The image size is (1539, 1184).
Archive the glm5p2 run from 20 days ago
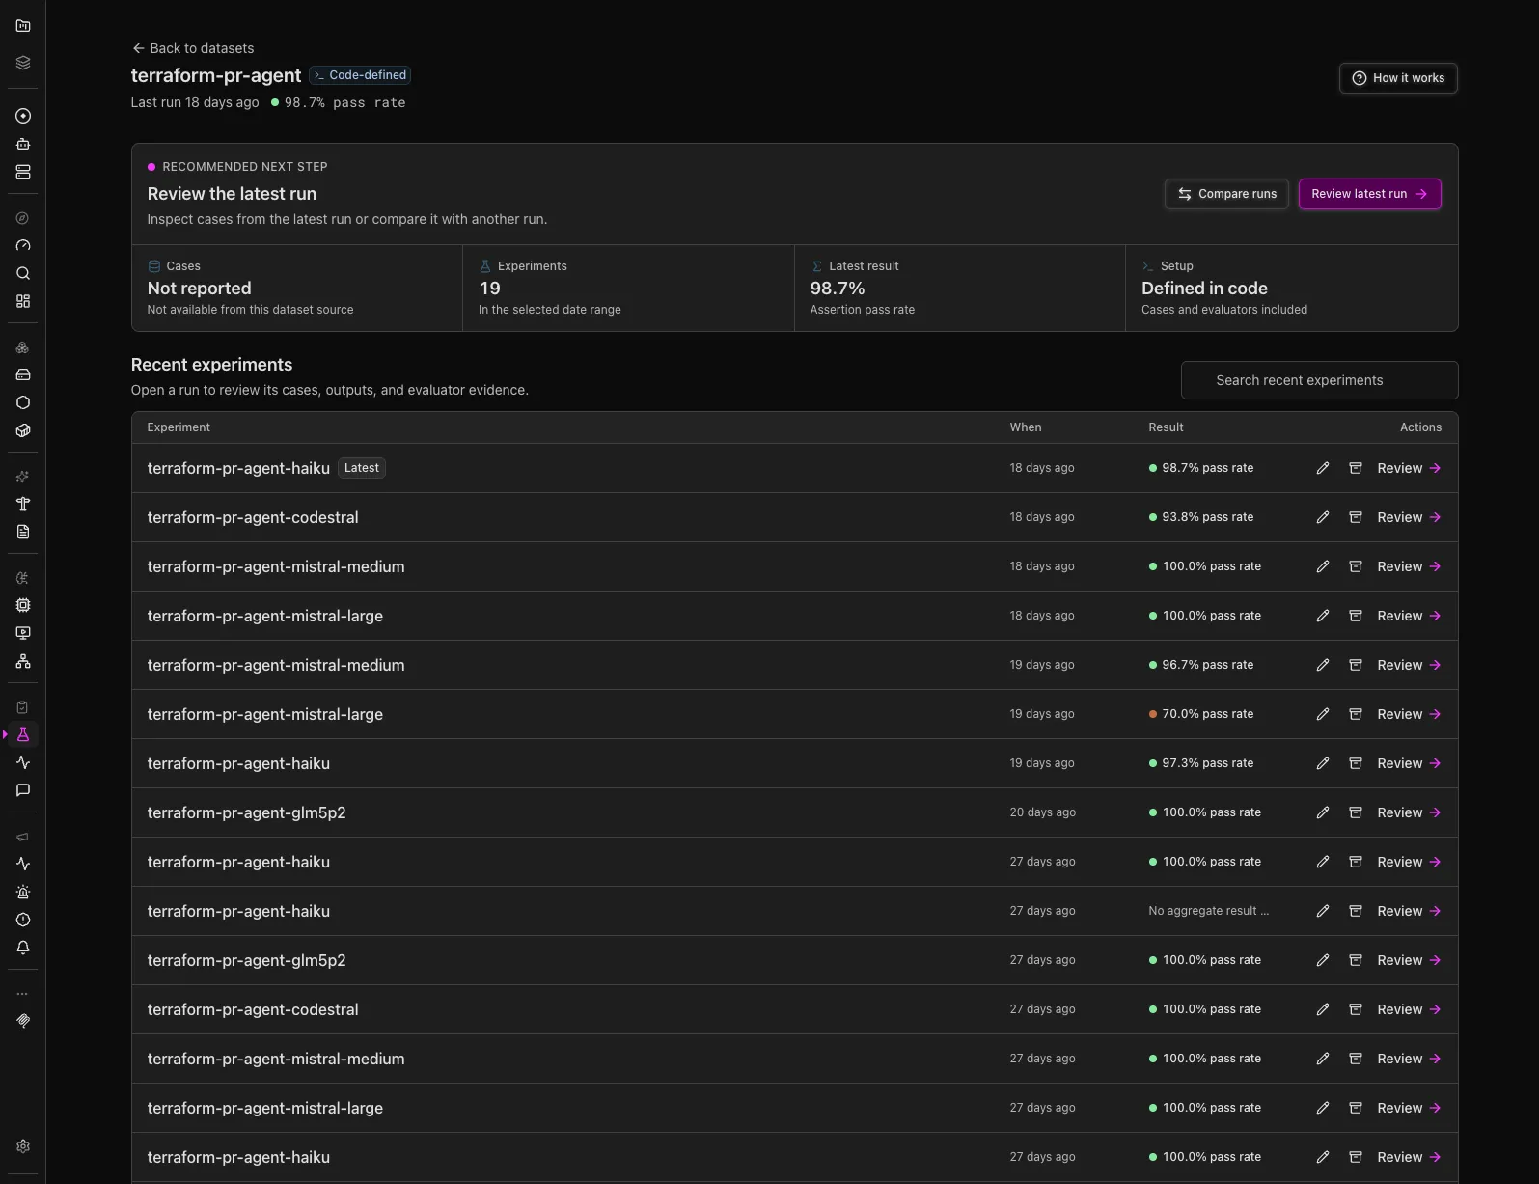pyautogui.click(x=1356, y=812)
